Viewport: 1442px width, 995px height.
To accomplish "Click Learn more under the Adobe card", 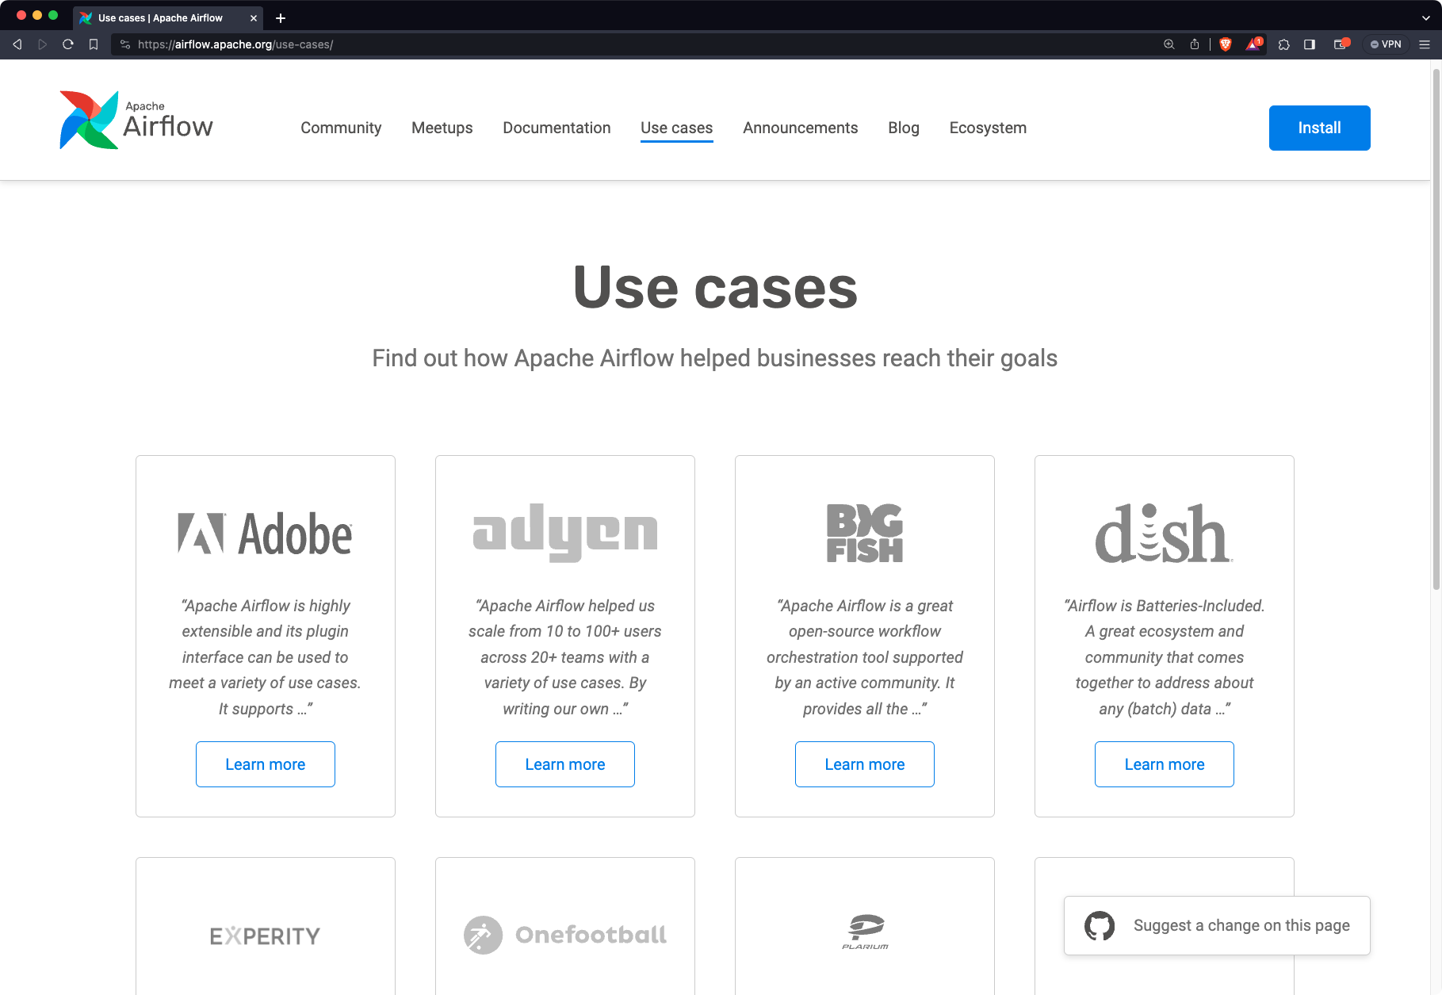I will click(x=266, y=764).
